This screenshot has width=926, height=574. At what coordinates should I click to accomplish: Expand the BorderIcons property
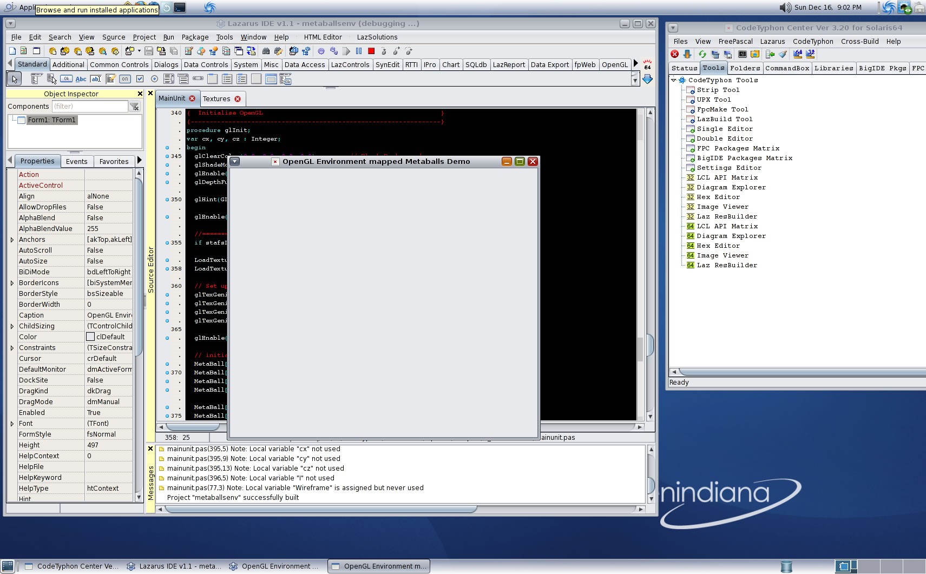click(12, 283)
